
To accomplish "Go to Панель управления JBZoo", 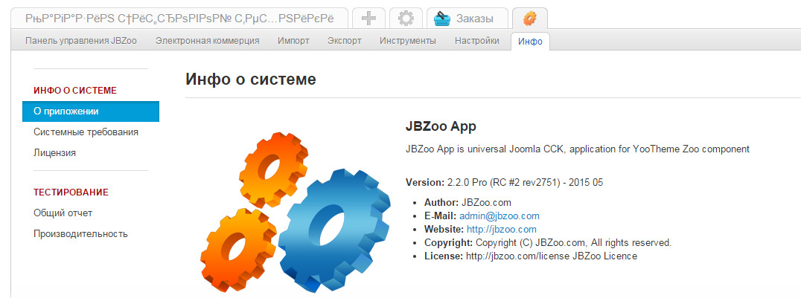I will 80,41.
